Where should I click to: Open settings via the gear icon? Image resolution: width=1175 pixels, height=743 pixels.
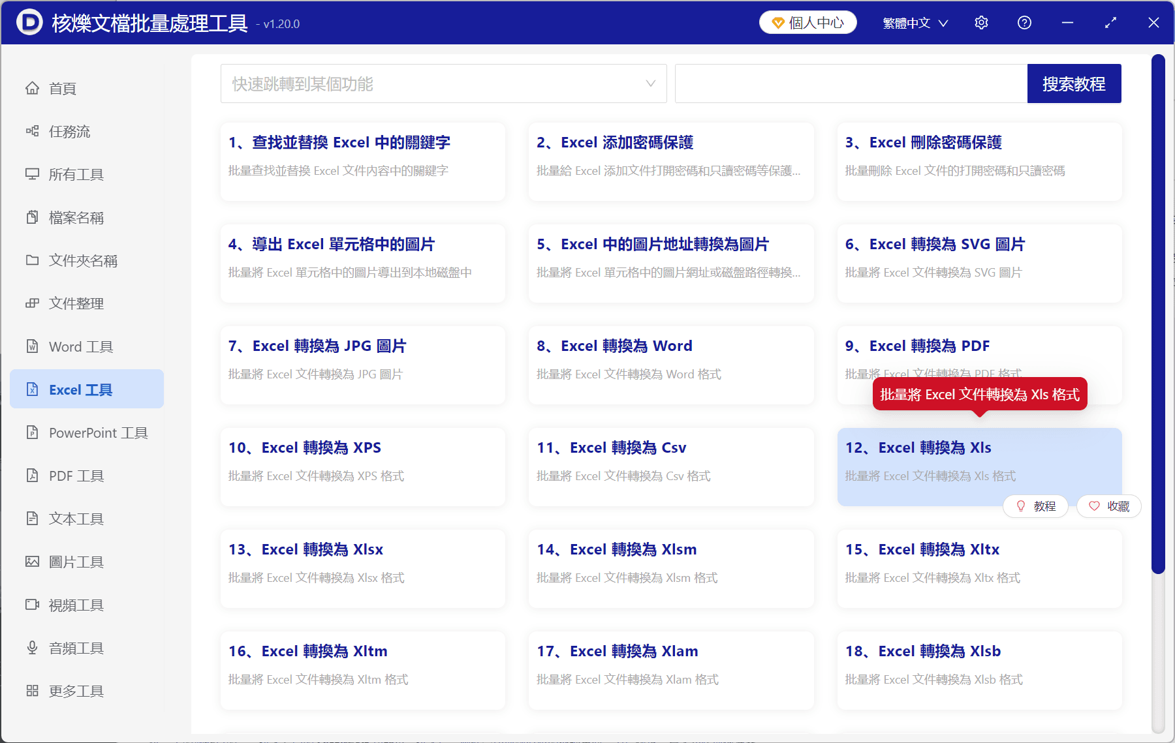click(x=981, y=23)
